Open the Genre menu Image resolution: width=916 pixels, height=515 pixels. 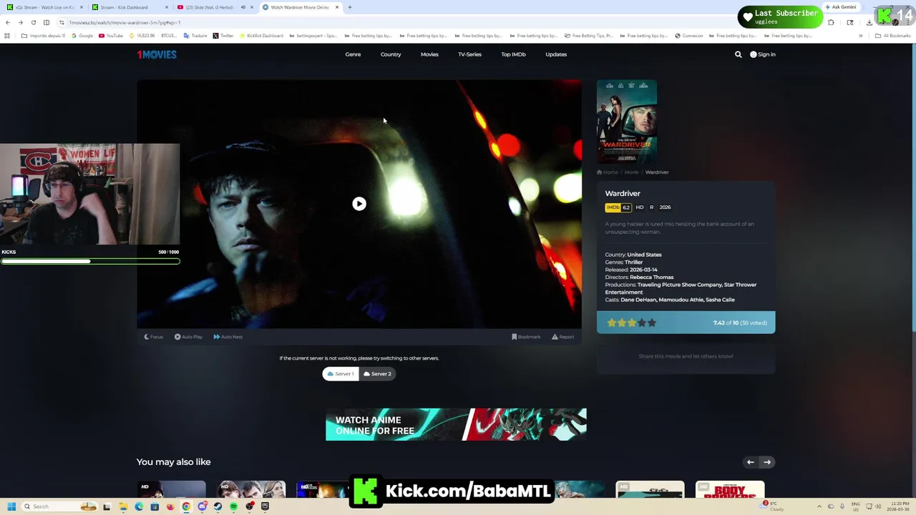click(353, 54)
